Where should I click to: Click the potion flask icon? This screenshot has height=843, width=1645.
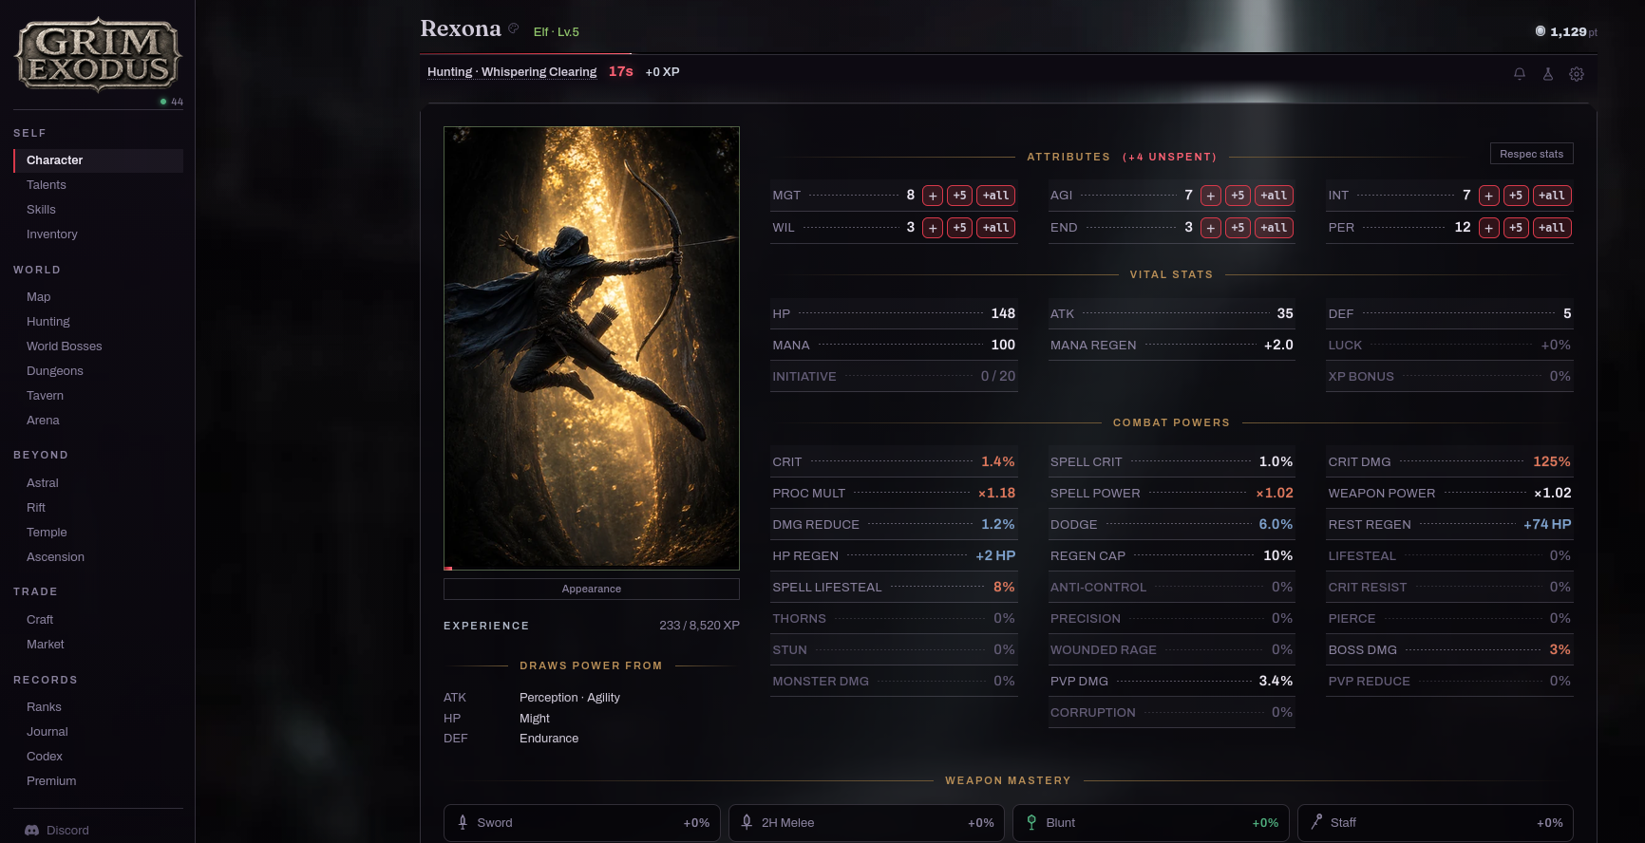point(1548,74)
